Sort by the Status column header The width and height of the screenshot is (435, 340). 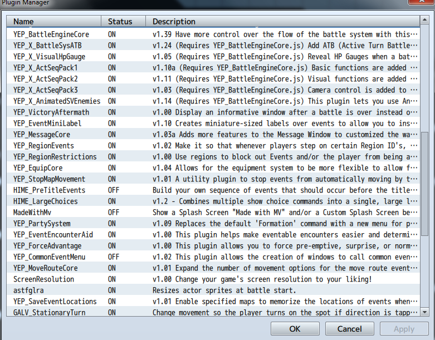[123, 21]
